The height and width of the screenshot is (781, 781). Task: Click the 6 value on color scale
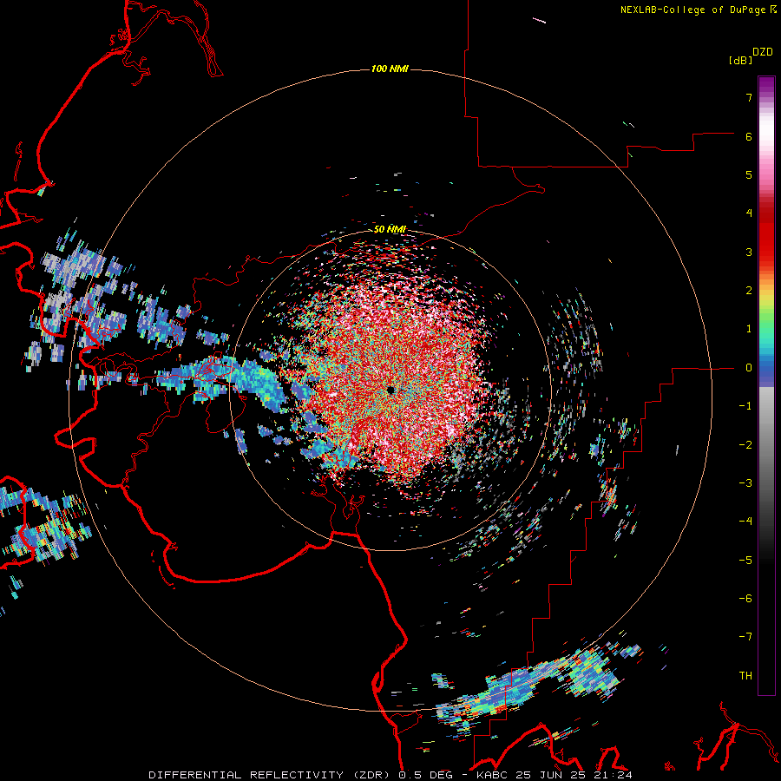pyautogui.click(x=749, y=136)
